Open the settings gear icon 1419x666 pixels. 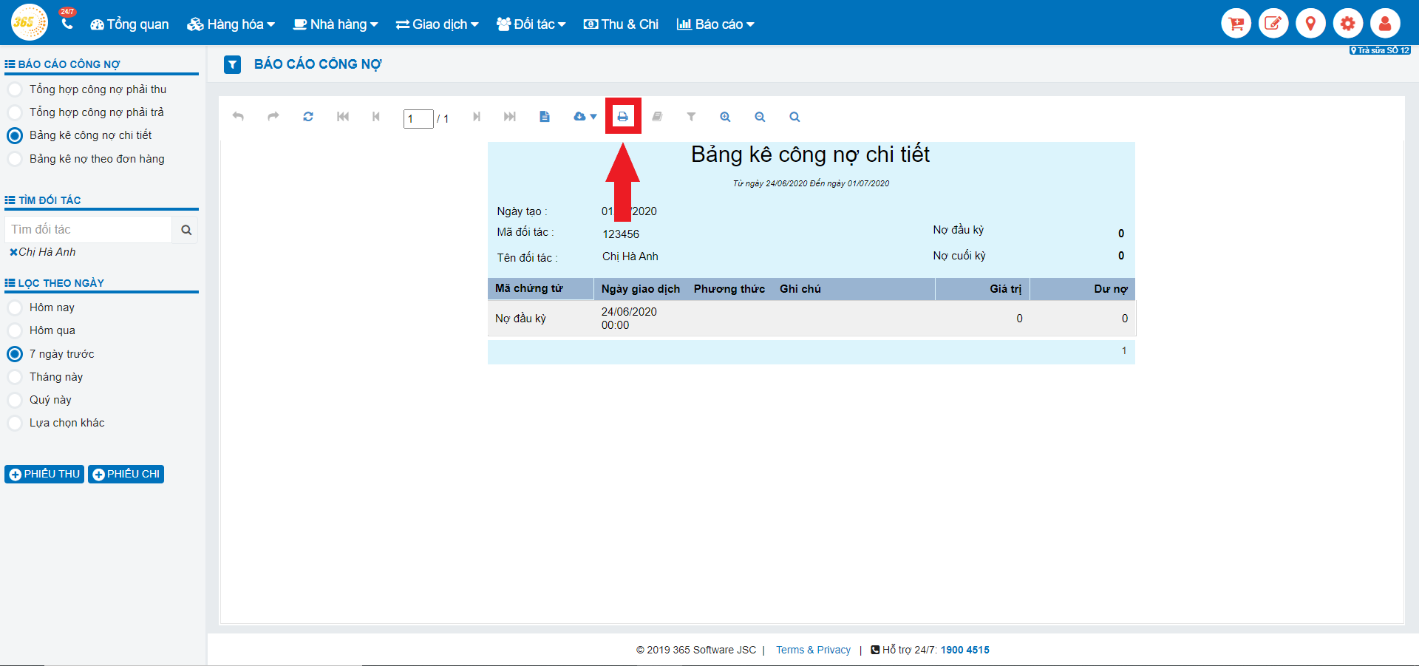click(x=1347, y=24)
